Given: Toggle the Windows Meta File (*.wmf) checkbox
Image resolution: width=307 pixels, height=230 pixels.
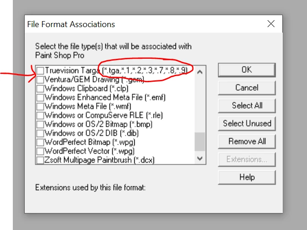Looking at the screenshot, I should click(x=40, y=107).
